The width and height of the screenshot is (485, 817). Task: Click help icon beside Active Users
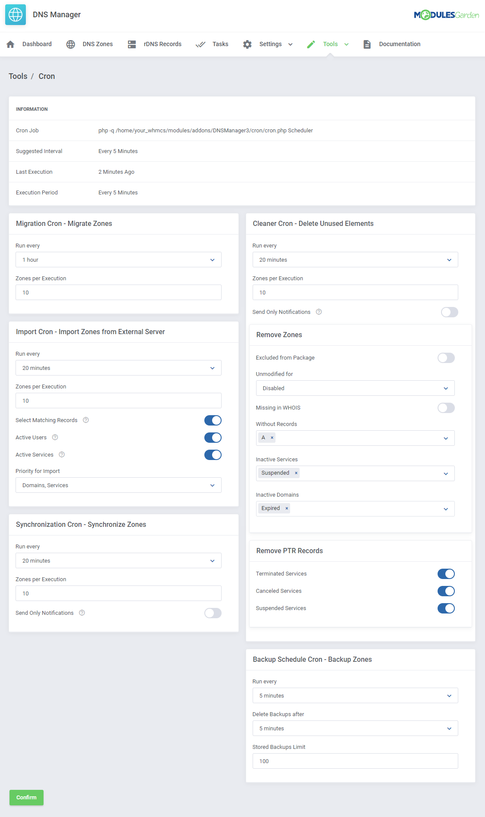tap(55, 437)
